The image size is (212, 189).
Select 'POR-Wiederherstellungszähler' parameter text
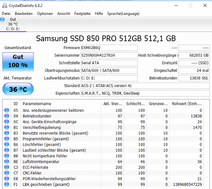click(49, 179)
